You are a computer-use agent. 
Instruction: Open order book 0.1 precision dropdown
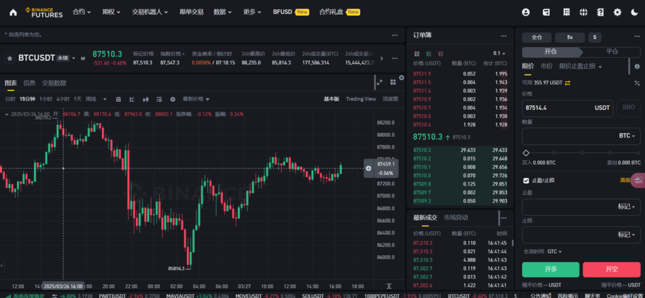(499, 54)
